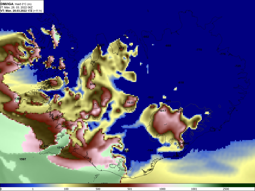Click the map value -770
The height and width of the screenshot is (191, 255).
tap(199, 50)
